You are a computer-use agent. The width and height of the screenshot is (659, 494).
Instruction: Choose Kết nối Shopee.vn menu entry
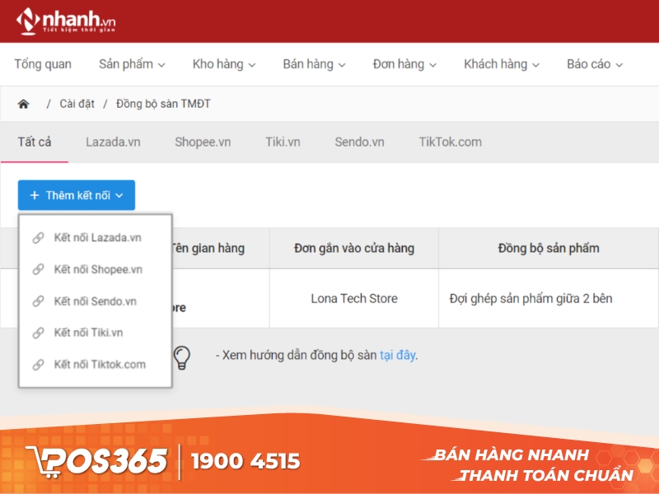pos(96,269)
